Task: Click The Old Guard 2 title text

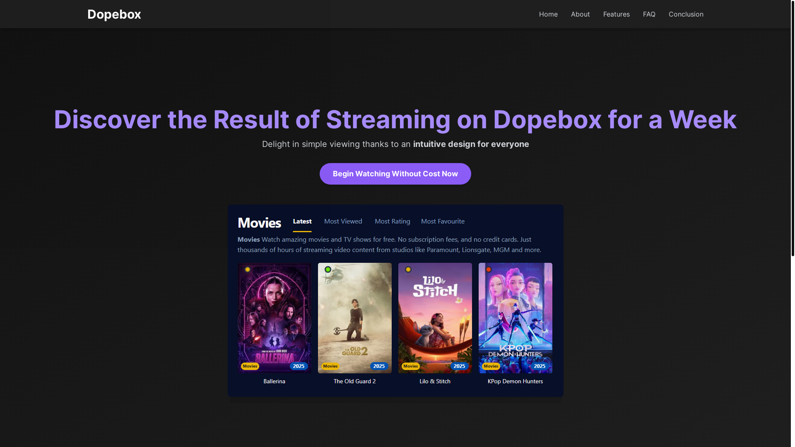Action: click(x=354, y=381)
